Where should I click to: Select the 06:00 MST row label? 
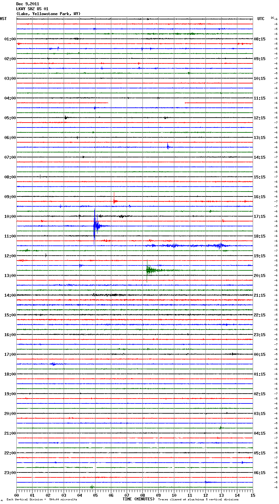[x=10, y=138]
